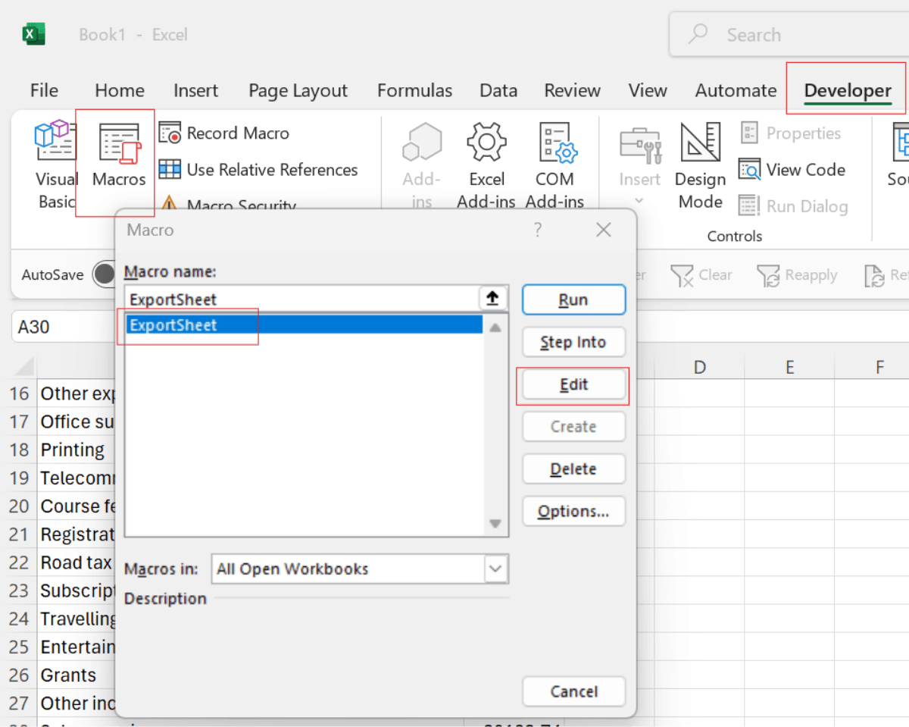The width and height of the screenshot is (909, 727).
Task: Click View Code
Action: tap(792, 169)
